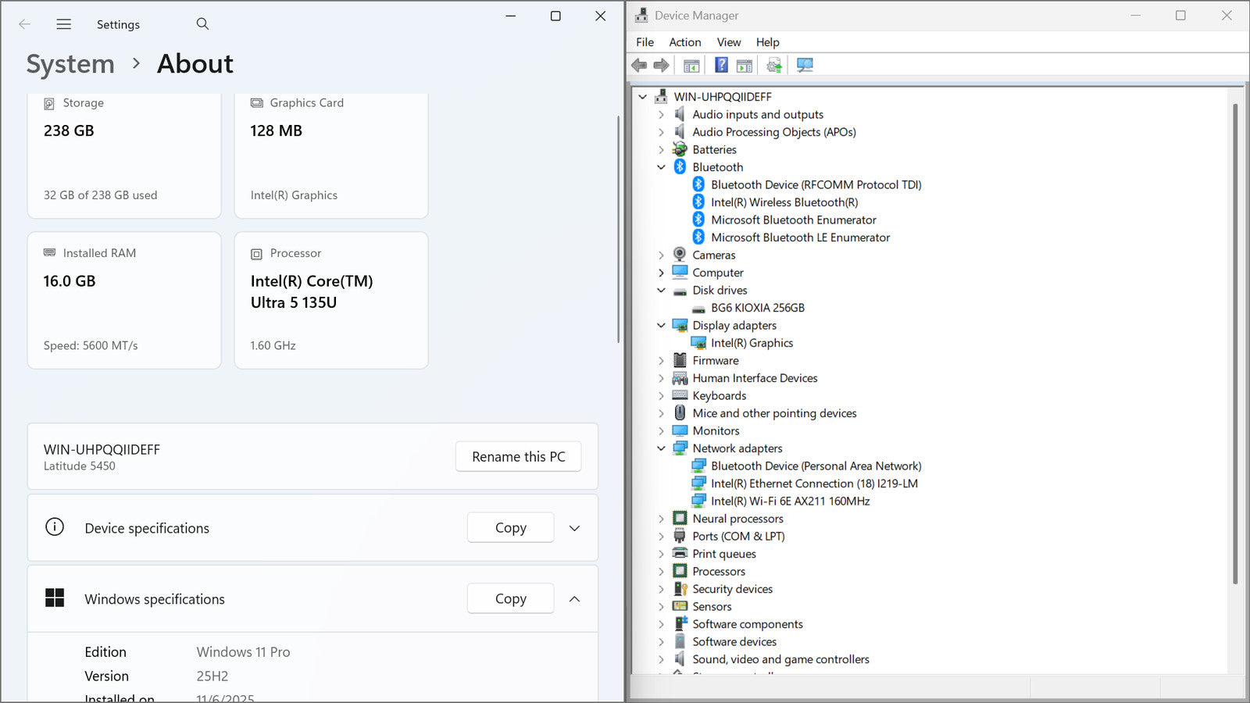Select Intel(R) Wireless Bluetooth(R) device

click(784, 202)
